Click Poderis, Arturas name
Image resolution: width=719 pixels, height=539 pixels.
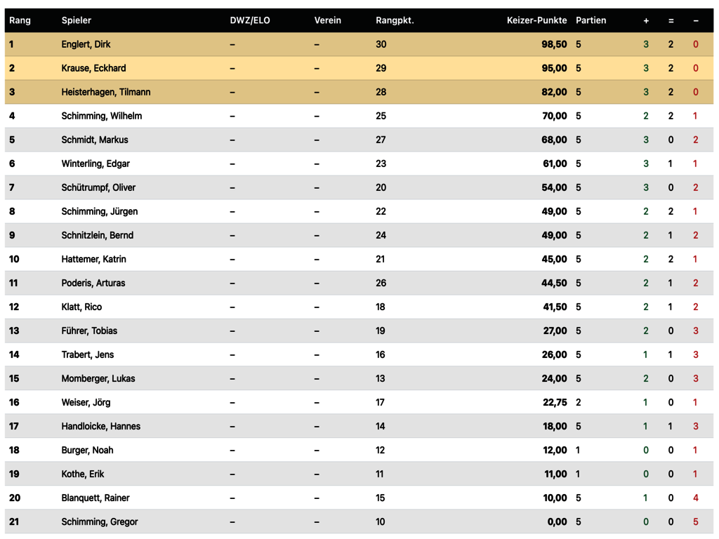[x=93, y=283]
